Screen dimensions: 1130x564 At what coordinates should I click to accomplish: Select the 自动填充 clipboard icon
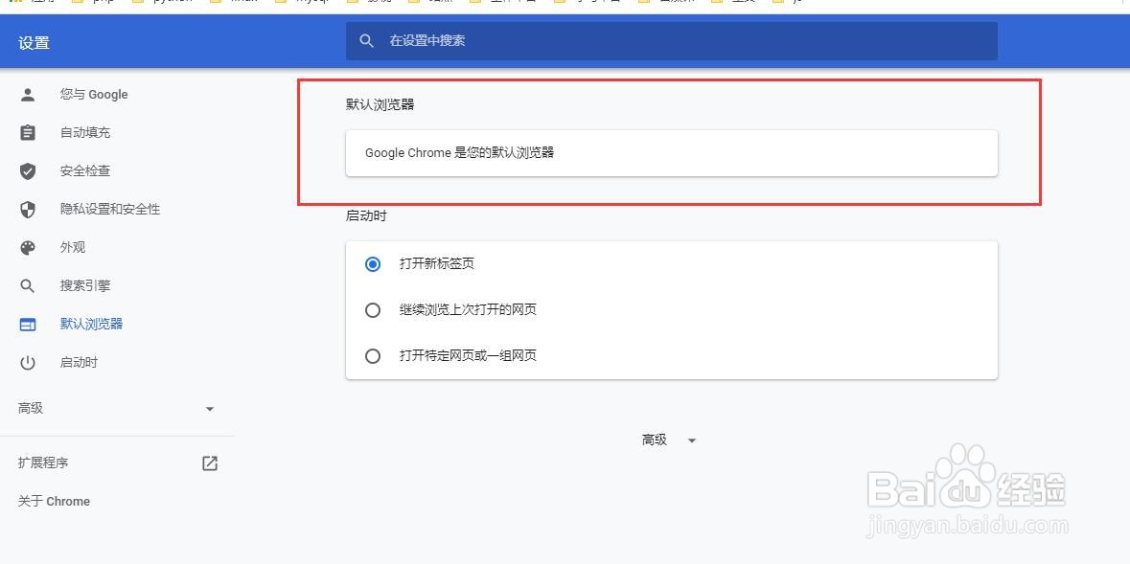click(x=28, y=132)
